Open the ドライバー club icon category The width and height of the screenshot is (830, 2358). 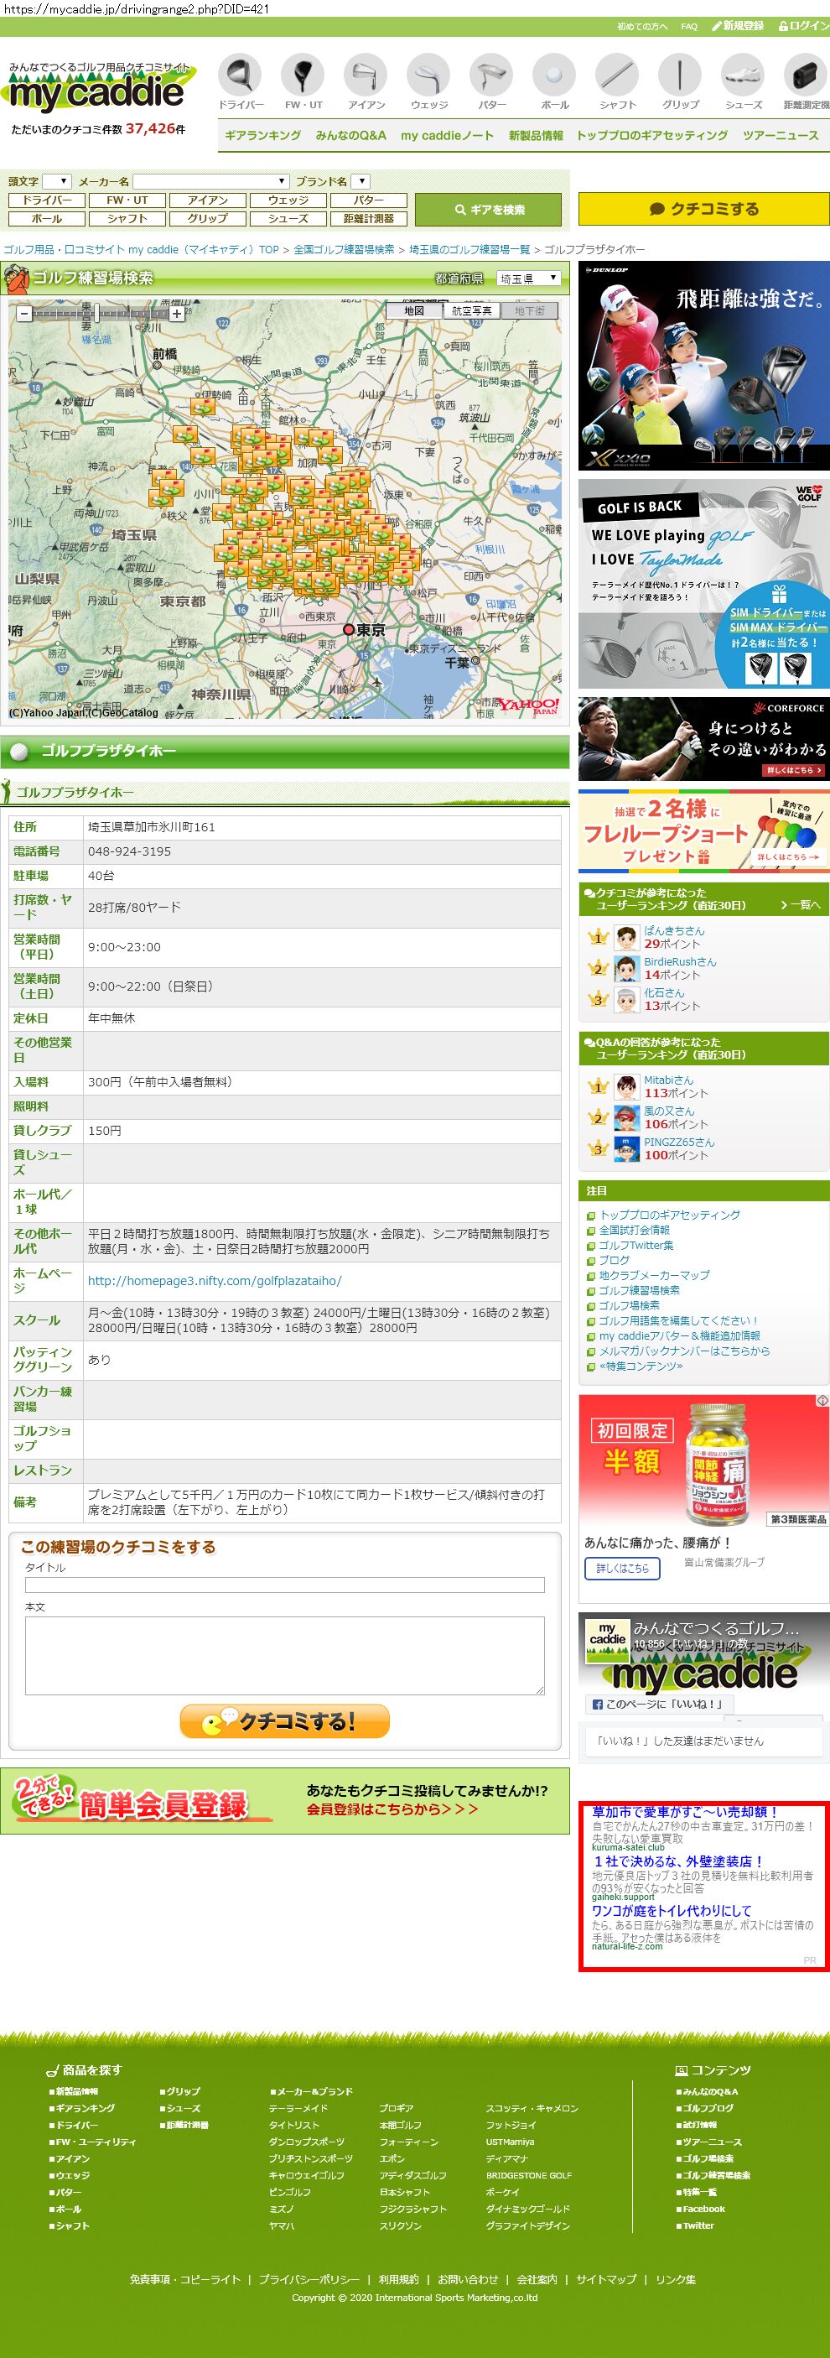click(x=241, y=82)
